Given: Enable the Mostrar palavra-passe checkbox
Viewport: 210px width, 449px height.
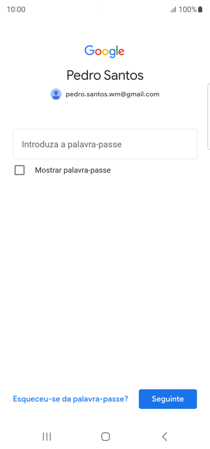Looking at the screenshot, I should coord(20,170).
